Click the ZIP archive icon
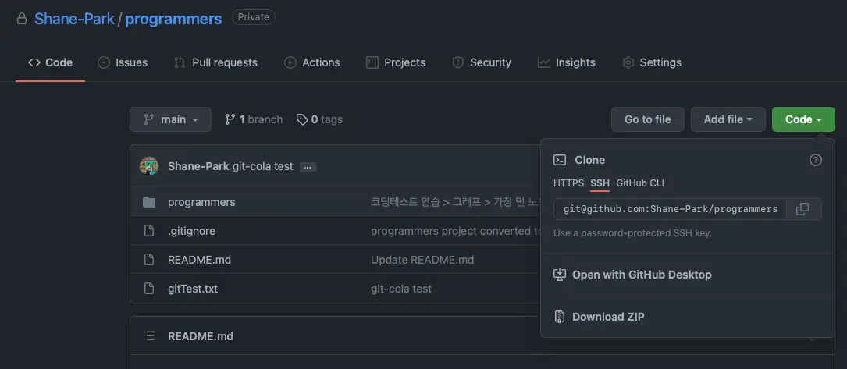 [x=560, y=317]
